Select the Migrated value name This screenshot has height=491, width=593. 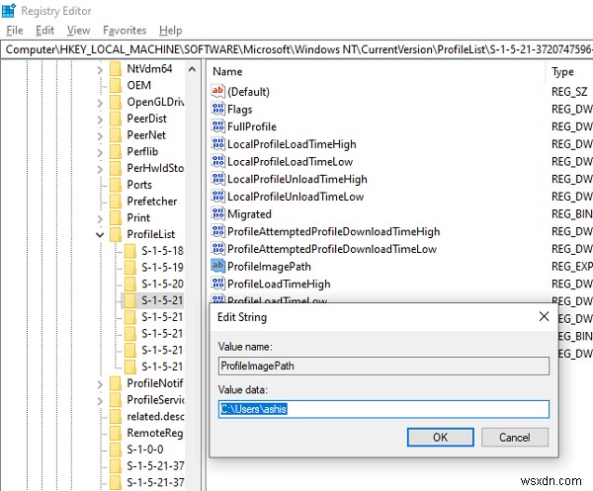point(249,214)
